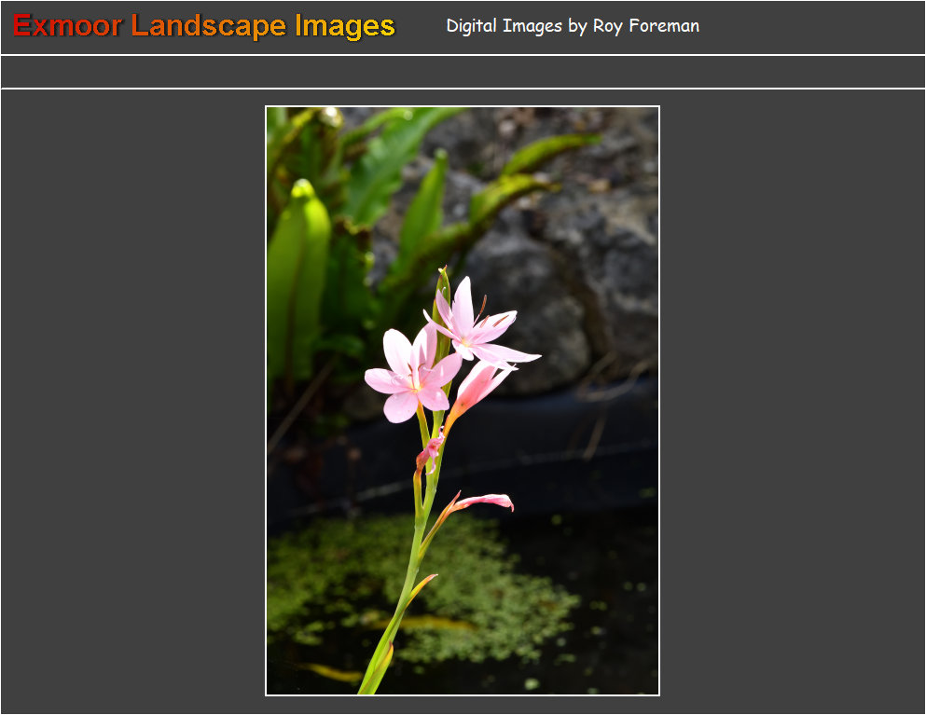Click the lower-left pink flower bloom

(410, 378)
